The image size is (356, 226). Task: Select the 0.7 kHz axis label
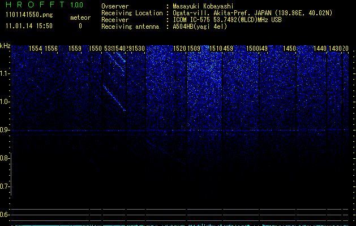coord(5,186)
